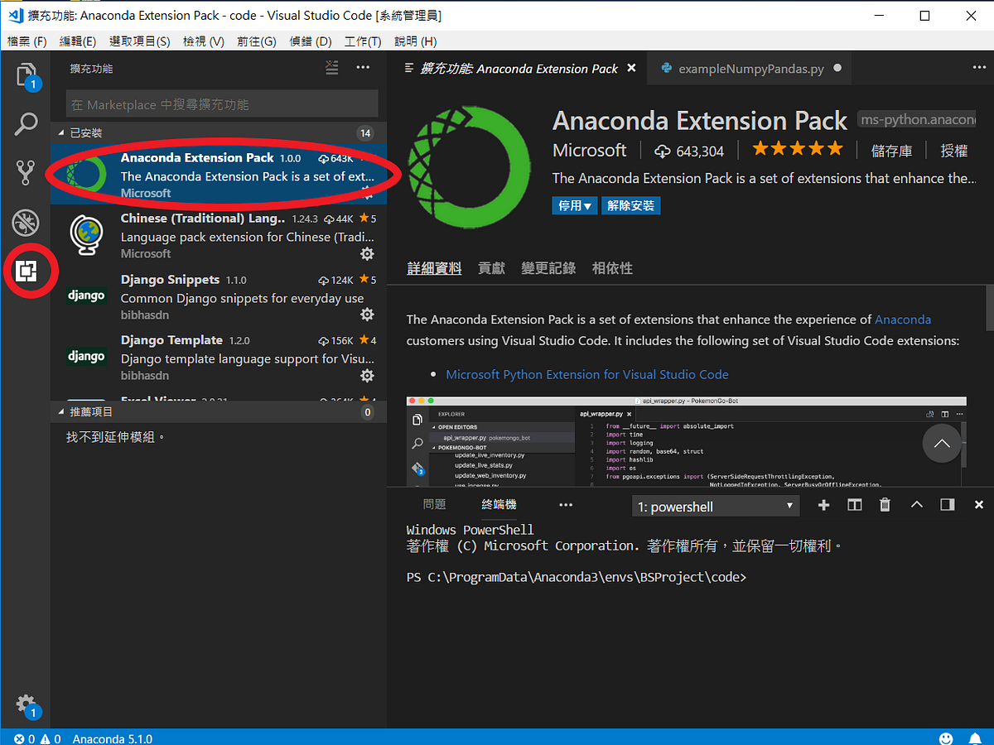The height and width of the screenshot is (745, 994).
Task: Open Django Snippets settings via its gear icon
Action: [366, 314]
